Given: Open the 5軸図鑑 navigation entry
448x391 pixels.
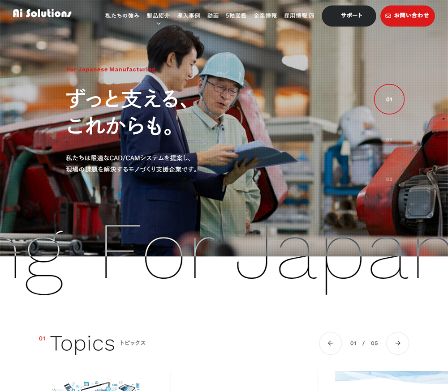Looking at the screenshot, I should (x=237, y=15).
